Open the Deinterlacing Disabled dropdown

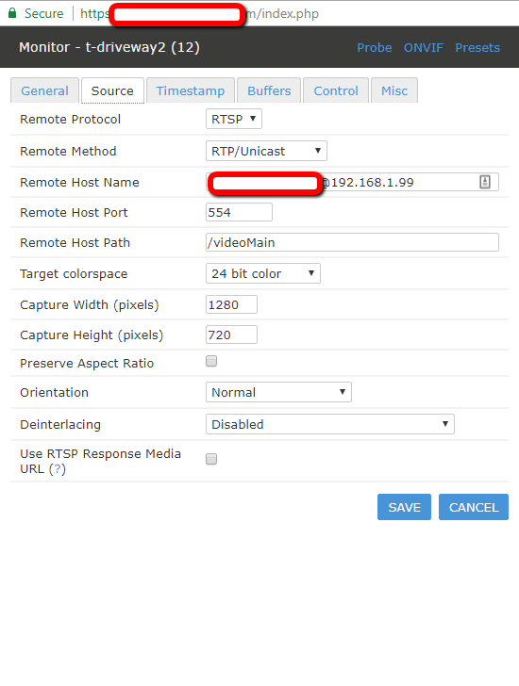coord(329,424)
